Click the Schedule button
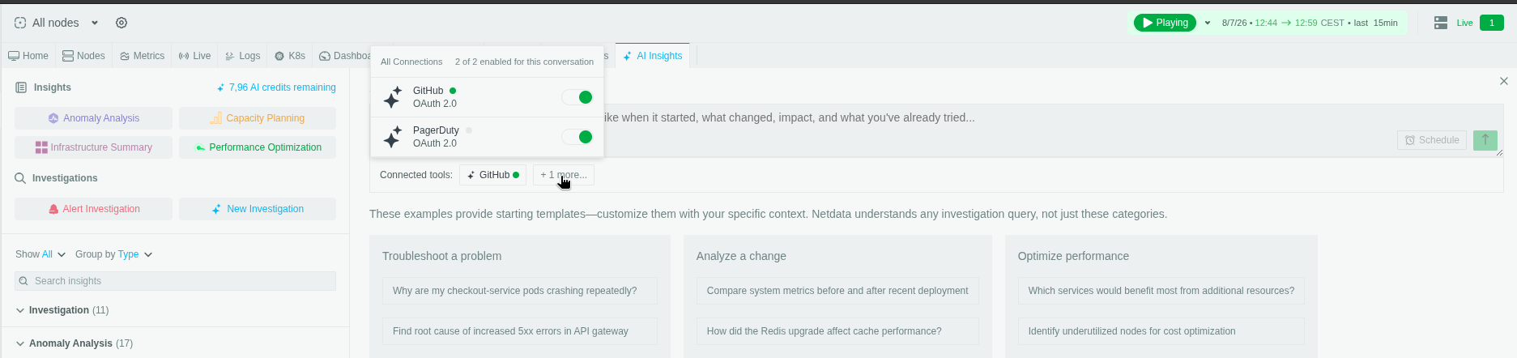The image size is (1517, 358). pyautogui.click(x=1431, y=140)
